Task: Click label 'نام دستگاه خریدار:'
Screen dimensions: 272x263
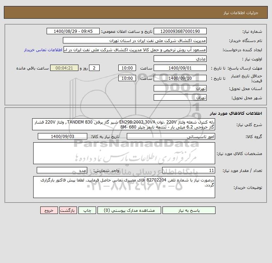Action: (x=246, y=41)
